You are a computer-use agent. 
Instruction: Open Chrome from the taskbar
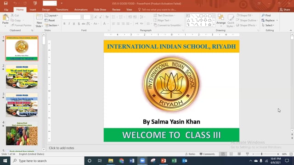(x=121, y=161)
